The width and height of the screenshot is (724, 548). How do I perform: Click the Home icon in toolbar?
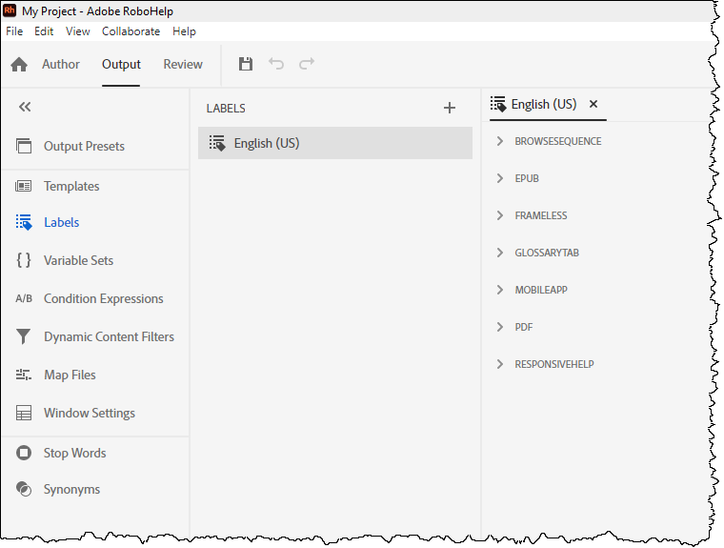pos(19,65)
